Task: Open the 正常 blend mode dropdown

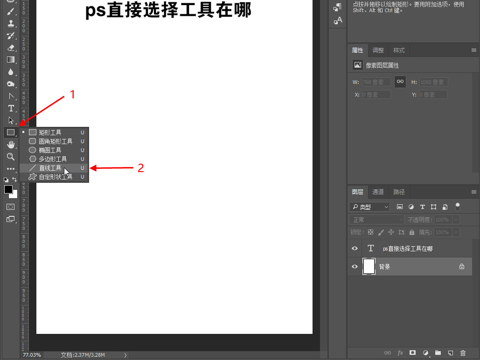Action: [377, 220]
